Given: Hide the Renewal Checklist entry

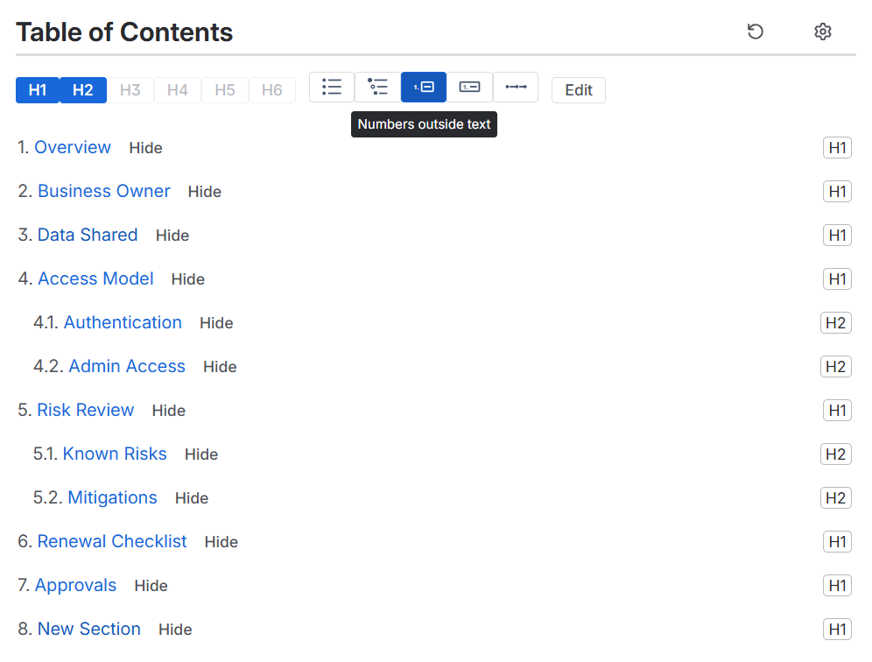Looking at the screenshot, I should tap(222, 542).
